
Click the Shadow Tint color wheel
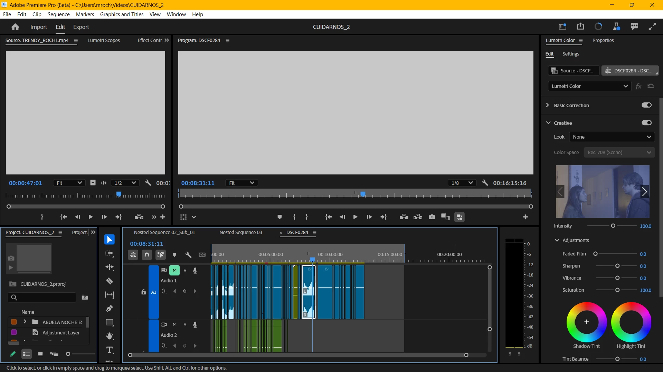point(586,322)
